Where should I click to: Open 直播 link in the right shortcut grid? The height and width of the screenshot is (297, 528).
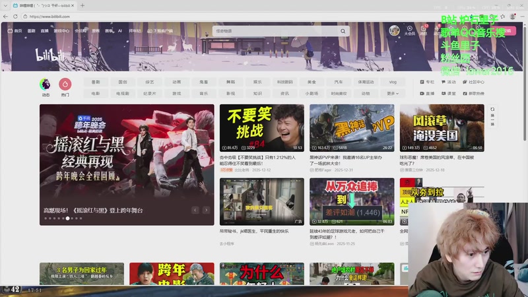pos(427,93)
